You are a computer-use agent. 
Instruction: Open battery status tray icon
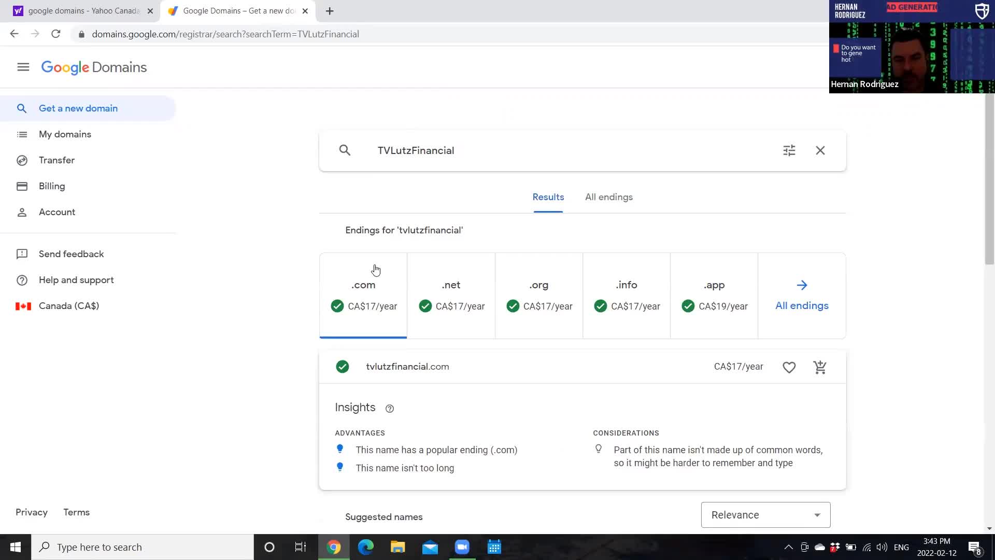850,547
